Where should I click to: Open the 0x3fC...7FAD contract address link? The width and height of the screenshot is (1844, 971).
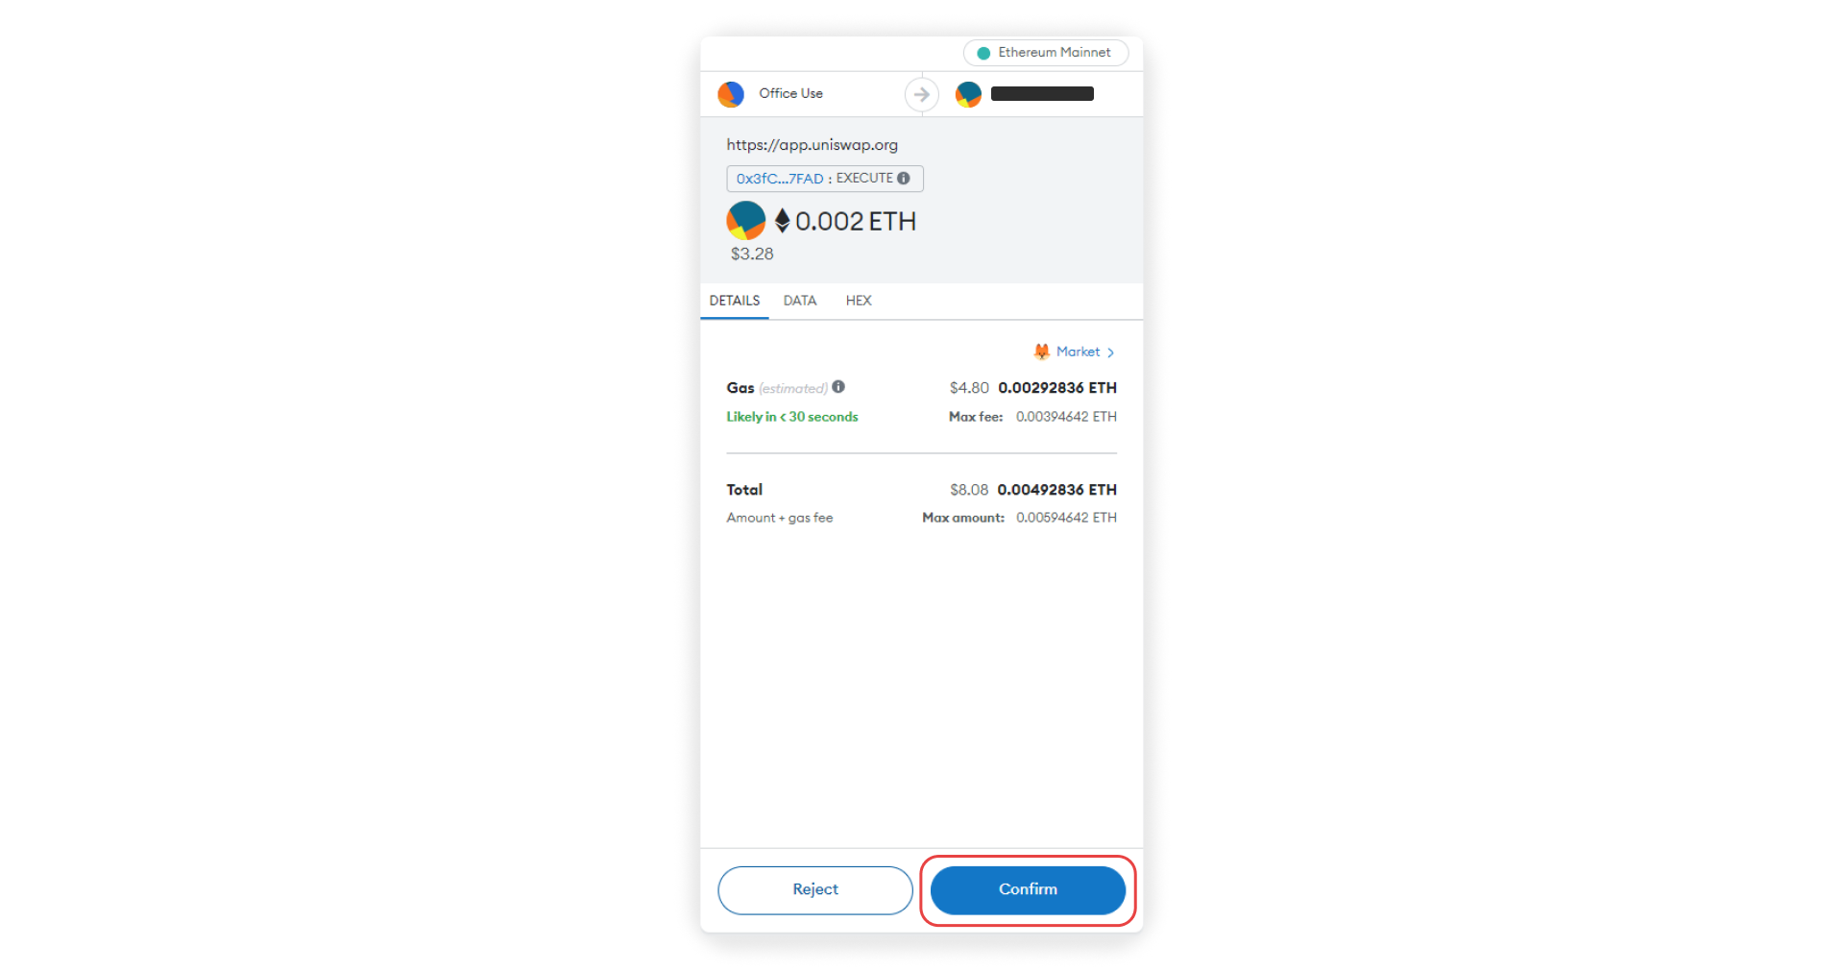pyautogui.click(x=780, y=179)
